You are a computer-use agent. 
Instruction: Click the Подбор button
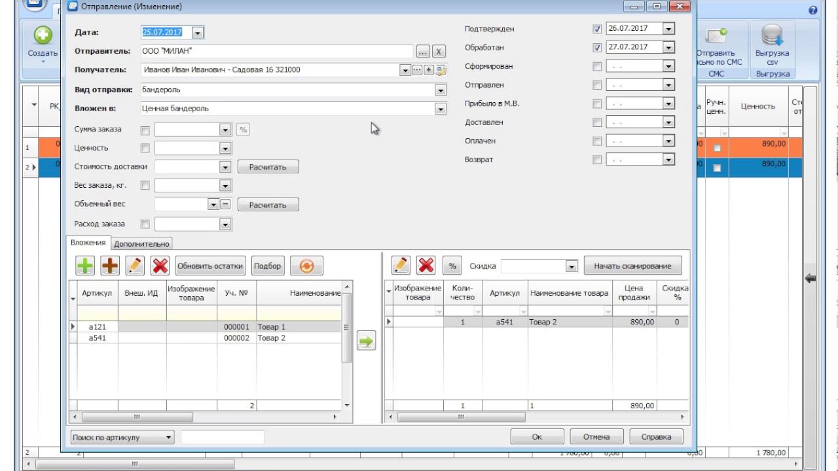[x=267, y=266]
